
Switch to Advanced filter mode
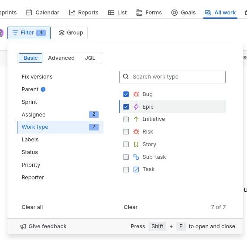[61, 58]
